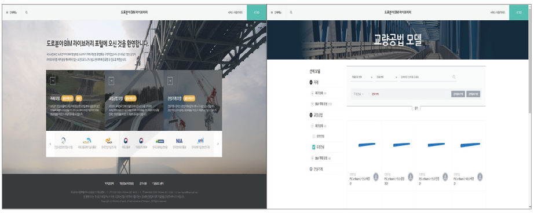Open the second blue PC e-Beam model thumbnail
Screen dimensions: 534x213
tap(401, 145)
